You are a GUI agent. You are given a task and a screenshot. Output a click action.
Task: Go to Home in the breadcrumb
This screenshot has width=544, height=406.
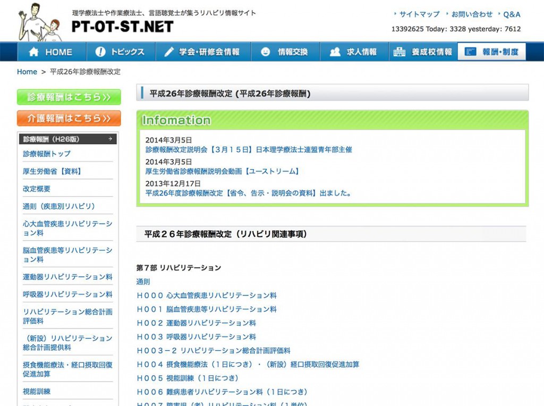pyautogui.click(x=27, y=72)
